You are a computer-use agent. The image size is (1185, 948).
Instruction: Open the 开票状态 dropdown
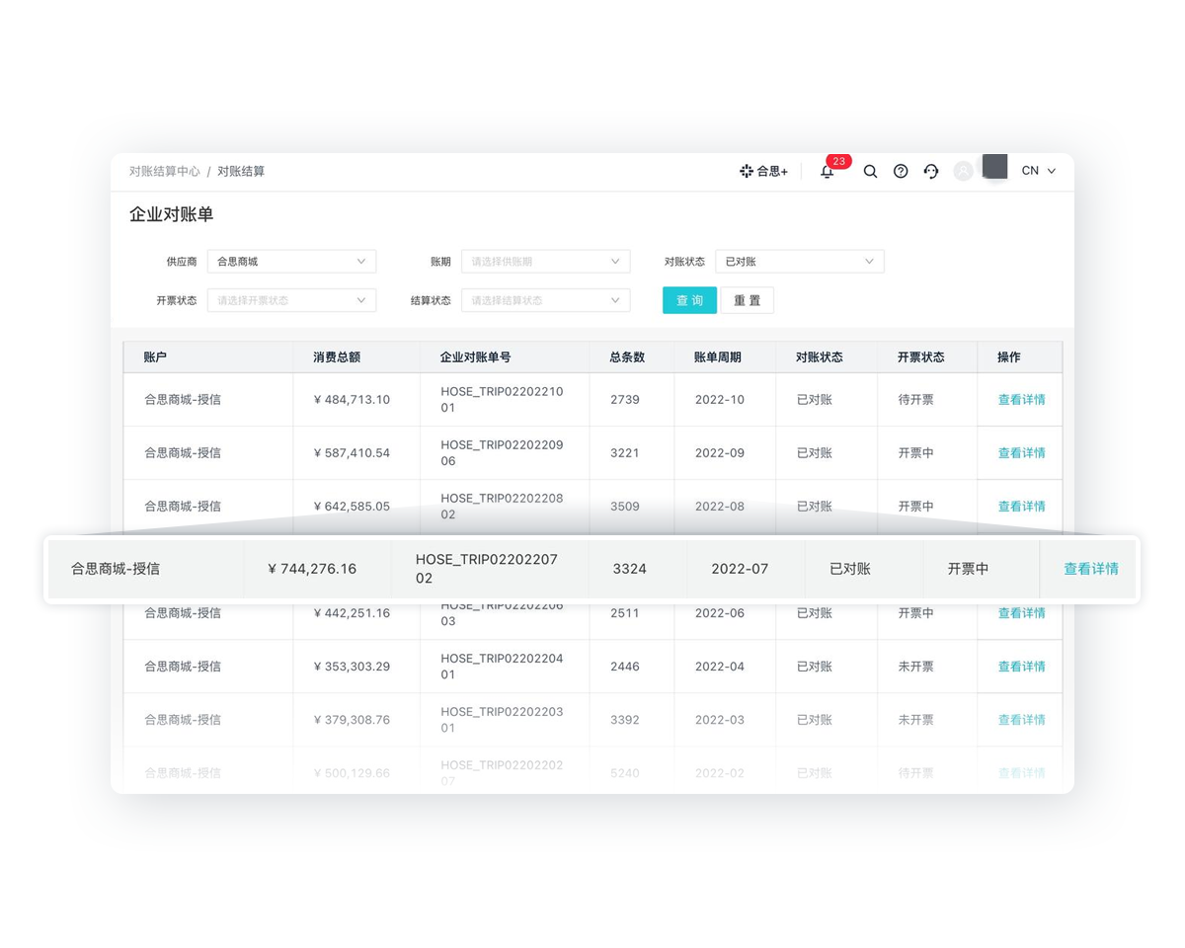291,300
